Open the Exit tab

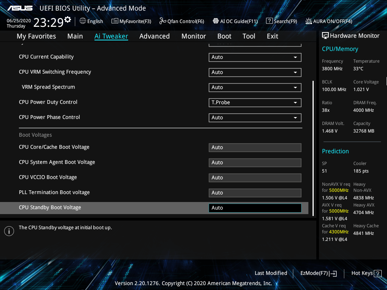pyautogui.click(x=272, y=36)
